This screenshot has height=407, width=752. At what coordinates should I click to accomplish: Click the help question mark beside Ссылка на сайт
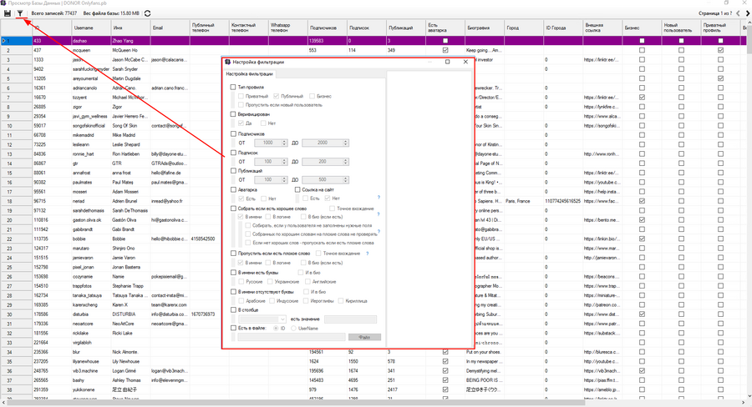click(379, 198)
